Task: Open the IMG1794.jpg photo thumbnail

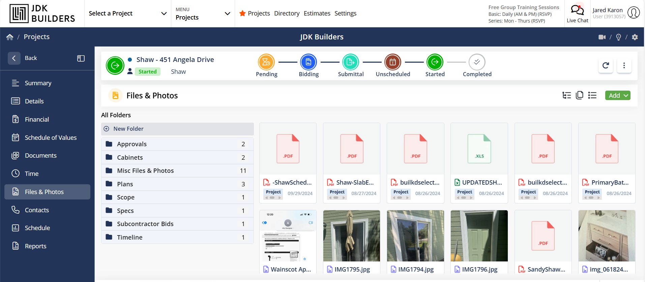Action: (x=415, y=236)
